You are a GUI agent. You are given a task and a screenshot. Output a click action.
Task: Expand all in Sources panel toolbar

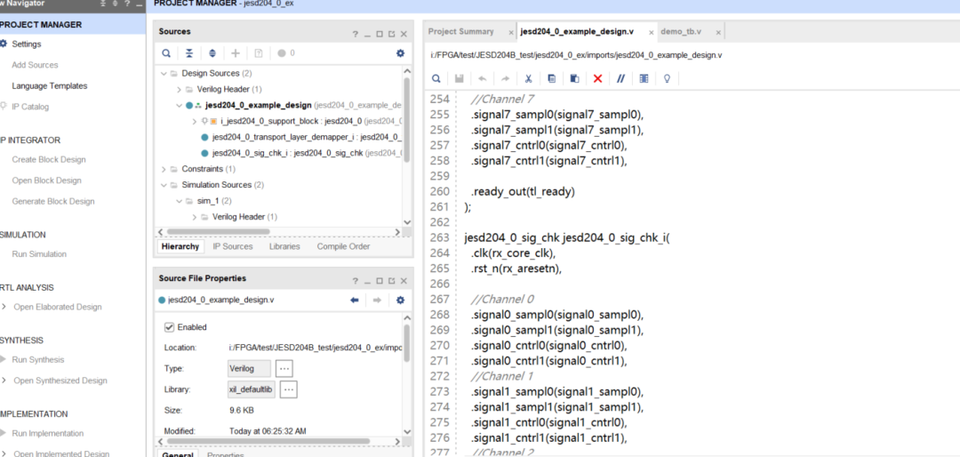click(x=212, y=54)
